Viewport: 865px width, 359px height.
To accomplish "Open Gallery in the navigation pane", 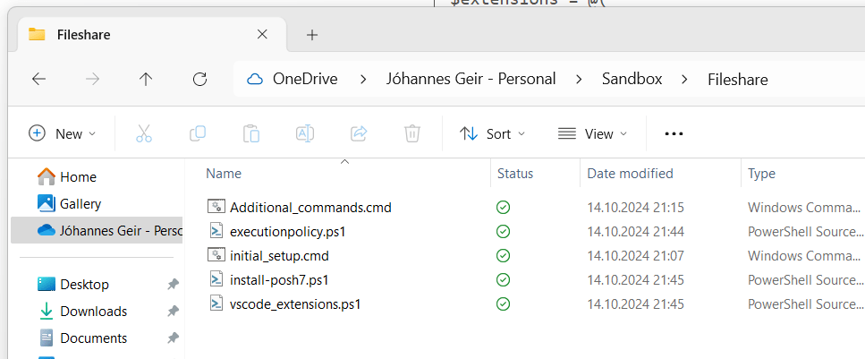I will (80, 203).
